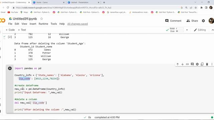Open the Tools menu

point(54,24)
